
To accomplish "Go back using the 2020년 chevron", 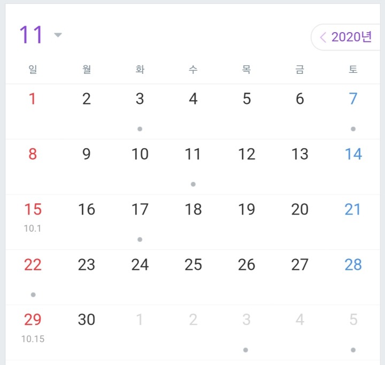I will [x=322, y=37].
